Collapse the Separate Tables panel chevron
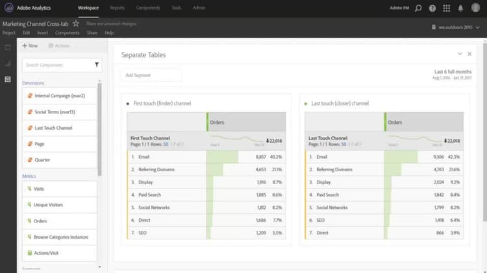The width and height of the screenshot is (487, 273). pyautogui.click(x=460, y=54)
